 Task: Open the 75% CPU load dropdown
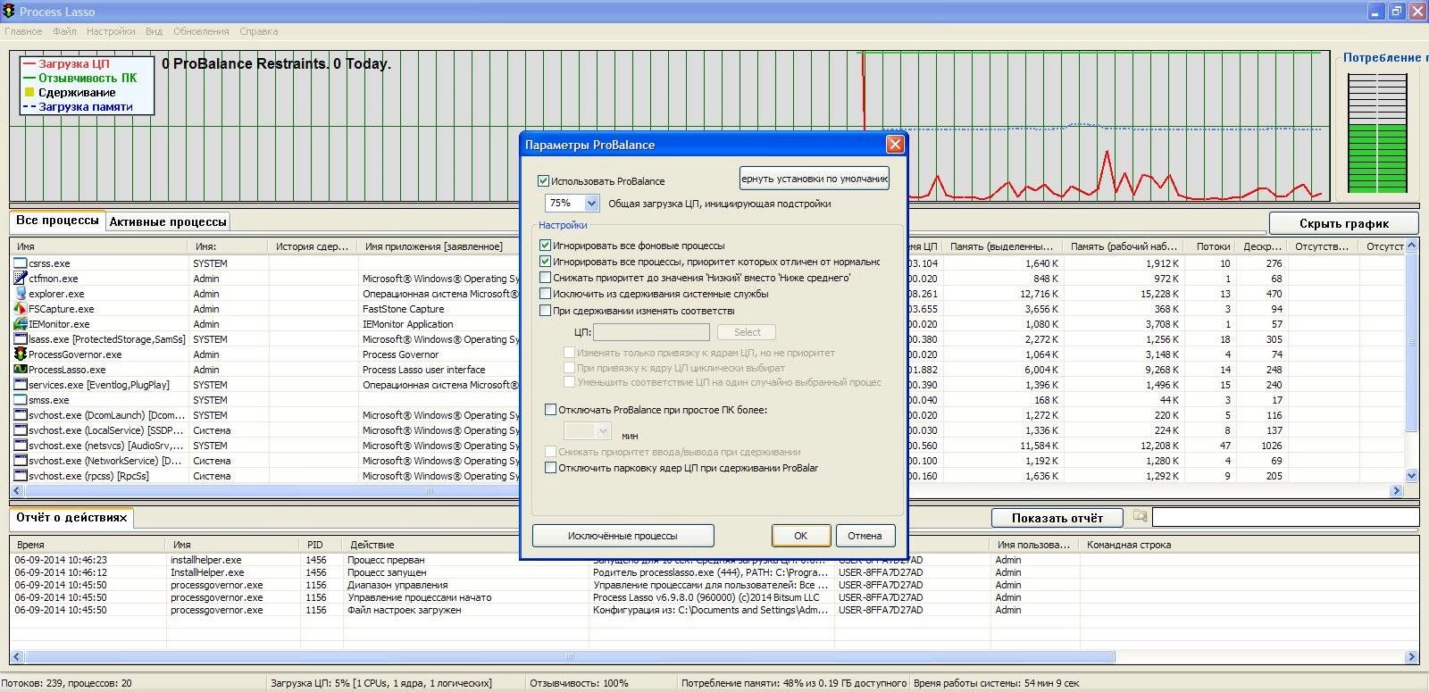[591, 204]
